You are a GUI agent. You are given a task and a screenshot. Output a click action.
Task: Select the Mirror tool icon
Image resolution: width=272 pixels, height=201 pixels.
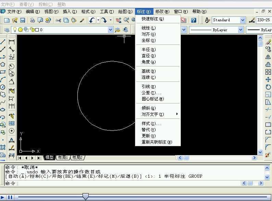pos(268,57)
